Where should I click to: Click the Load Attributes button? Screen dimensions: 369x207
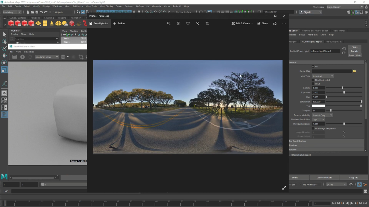coord(324,177)
